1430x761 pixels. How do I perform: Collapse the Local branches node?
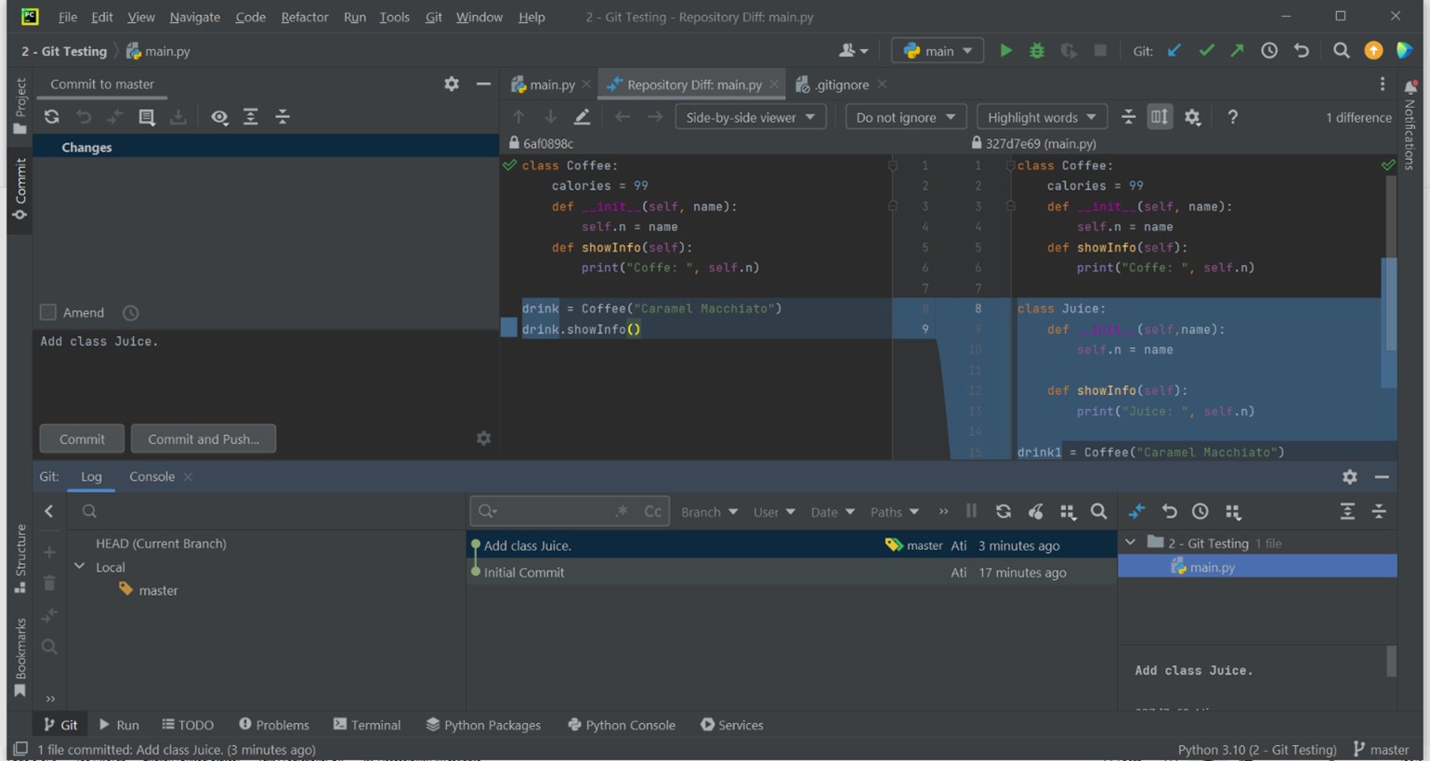pos(79,567)
